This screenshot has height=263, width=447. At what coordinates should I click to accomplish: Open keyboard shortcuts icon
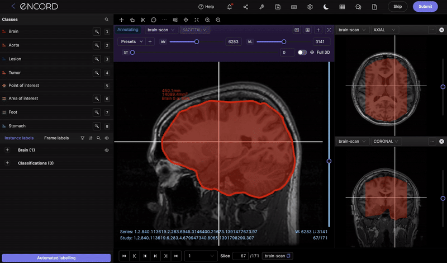pos(294,7)
